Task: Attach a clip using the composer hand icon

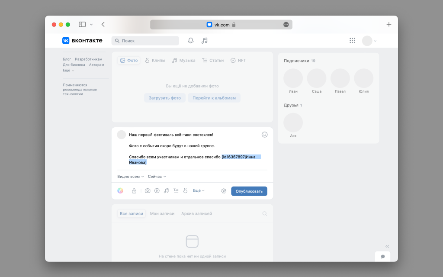Action: 185,191
